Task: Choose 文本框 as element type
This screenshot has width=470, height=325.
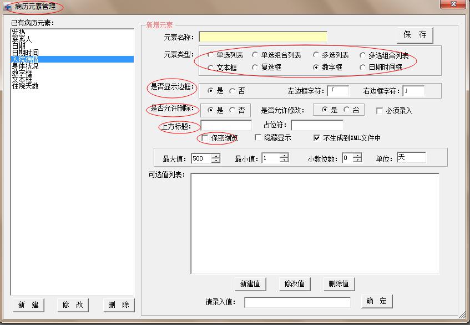Action: (x=211, y=68)
